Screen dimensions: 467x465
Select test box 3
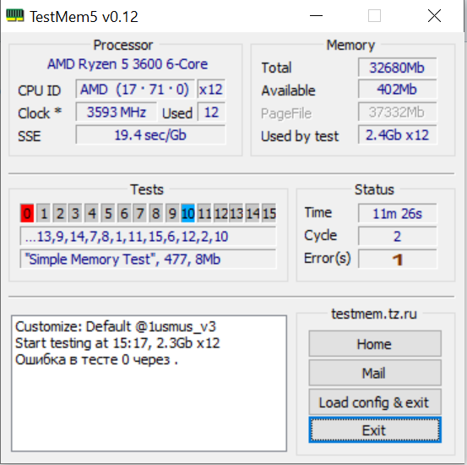[x=75, y=213]
